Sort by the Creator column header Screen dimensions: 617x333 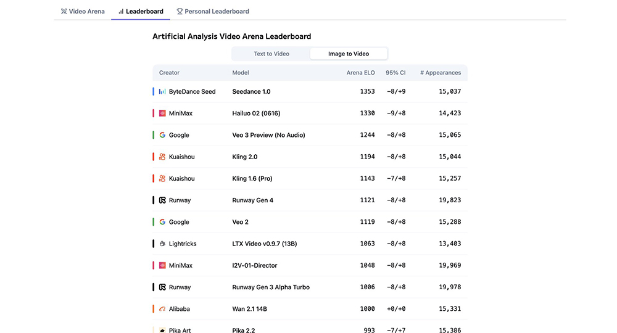(170, 73)
